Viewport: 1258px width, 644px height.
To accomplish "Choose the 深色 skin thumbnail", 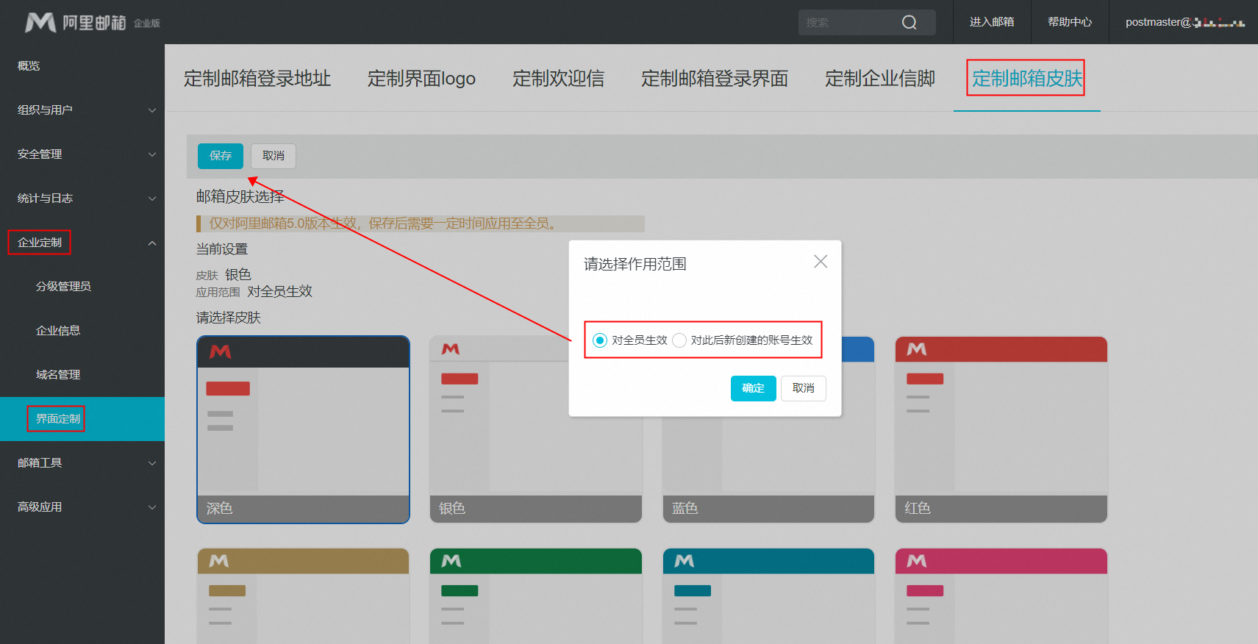I will click(303, 429).
